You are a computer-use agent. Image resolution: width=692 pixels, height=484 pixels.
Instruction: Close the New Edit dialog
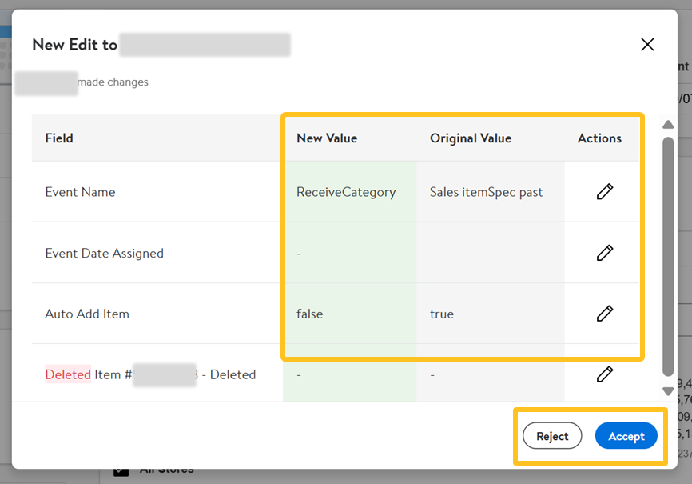click(x=647, y=45)
